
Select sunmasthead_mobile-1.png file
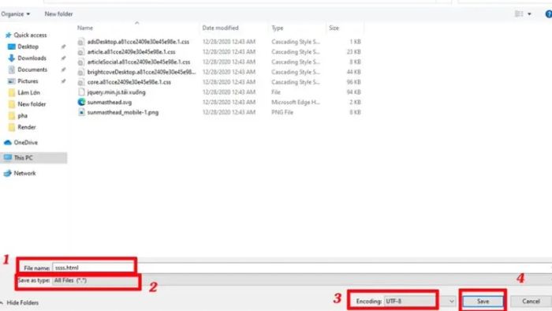tap(123, 113)
